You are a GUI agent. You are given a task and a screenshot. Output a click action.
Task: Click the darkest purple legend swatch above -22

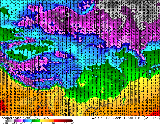tap(15, 121)
